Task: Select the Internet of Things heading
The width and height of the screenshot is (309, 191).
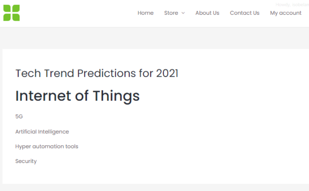Action: [78, 96]
